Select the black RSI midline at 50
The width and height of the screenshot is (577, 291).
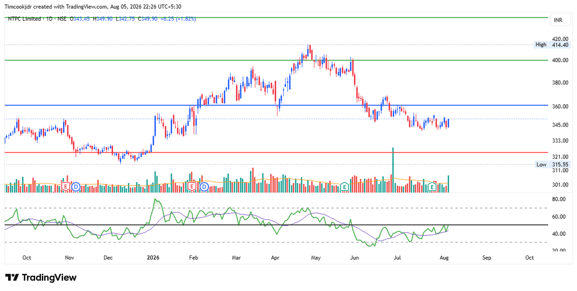(276, 225)
